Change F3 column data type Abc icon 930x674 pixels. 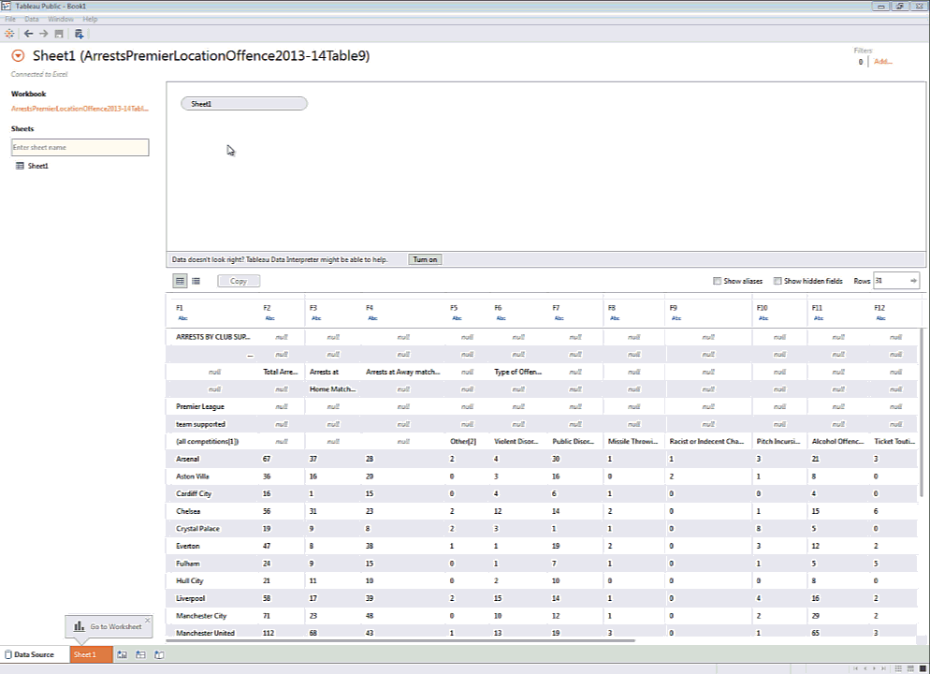[x=316, y=318]
